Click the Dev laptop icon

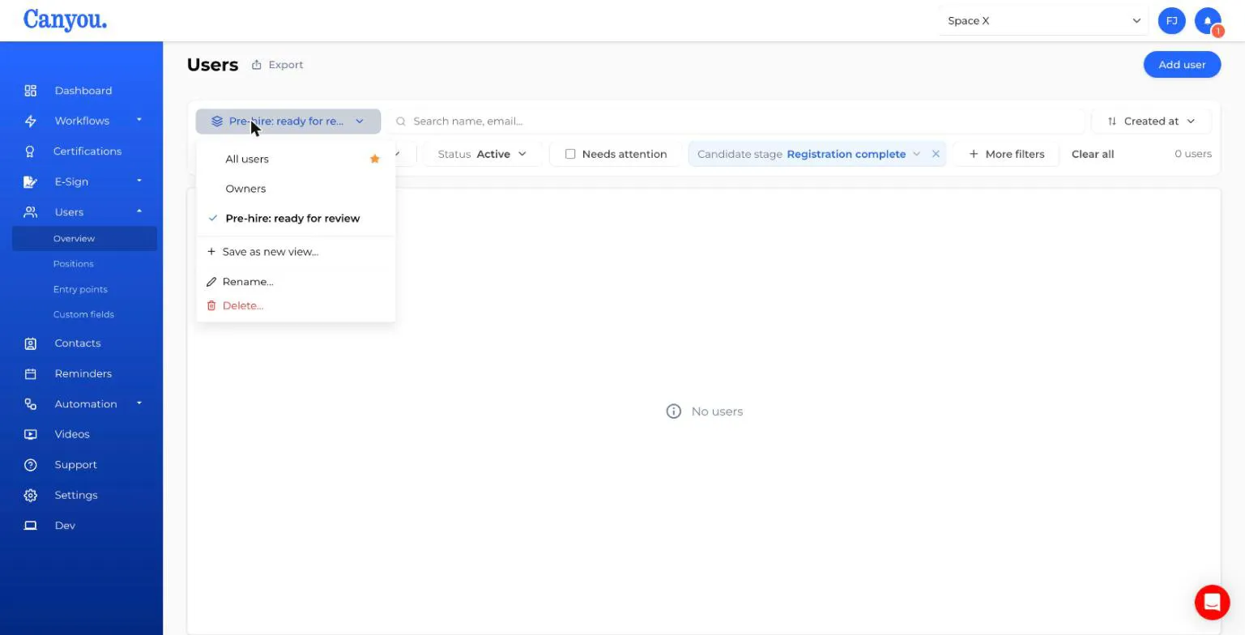[x=30, y=526]
